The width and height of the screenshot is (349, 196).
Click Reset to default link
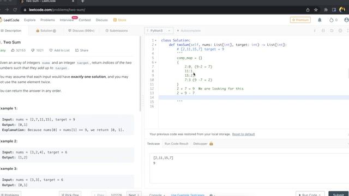coord(243,134)
